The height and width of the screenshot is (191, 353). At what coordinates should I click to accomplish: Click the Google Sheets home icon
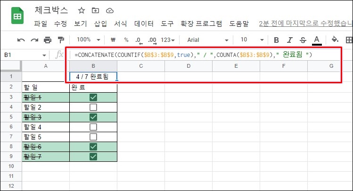17,16
